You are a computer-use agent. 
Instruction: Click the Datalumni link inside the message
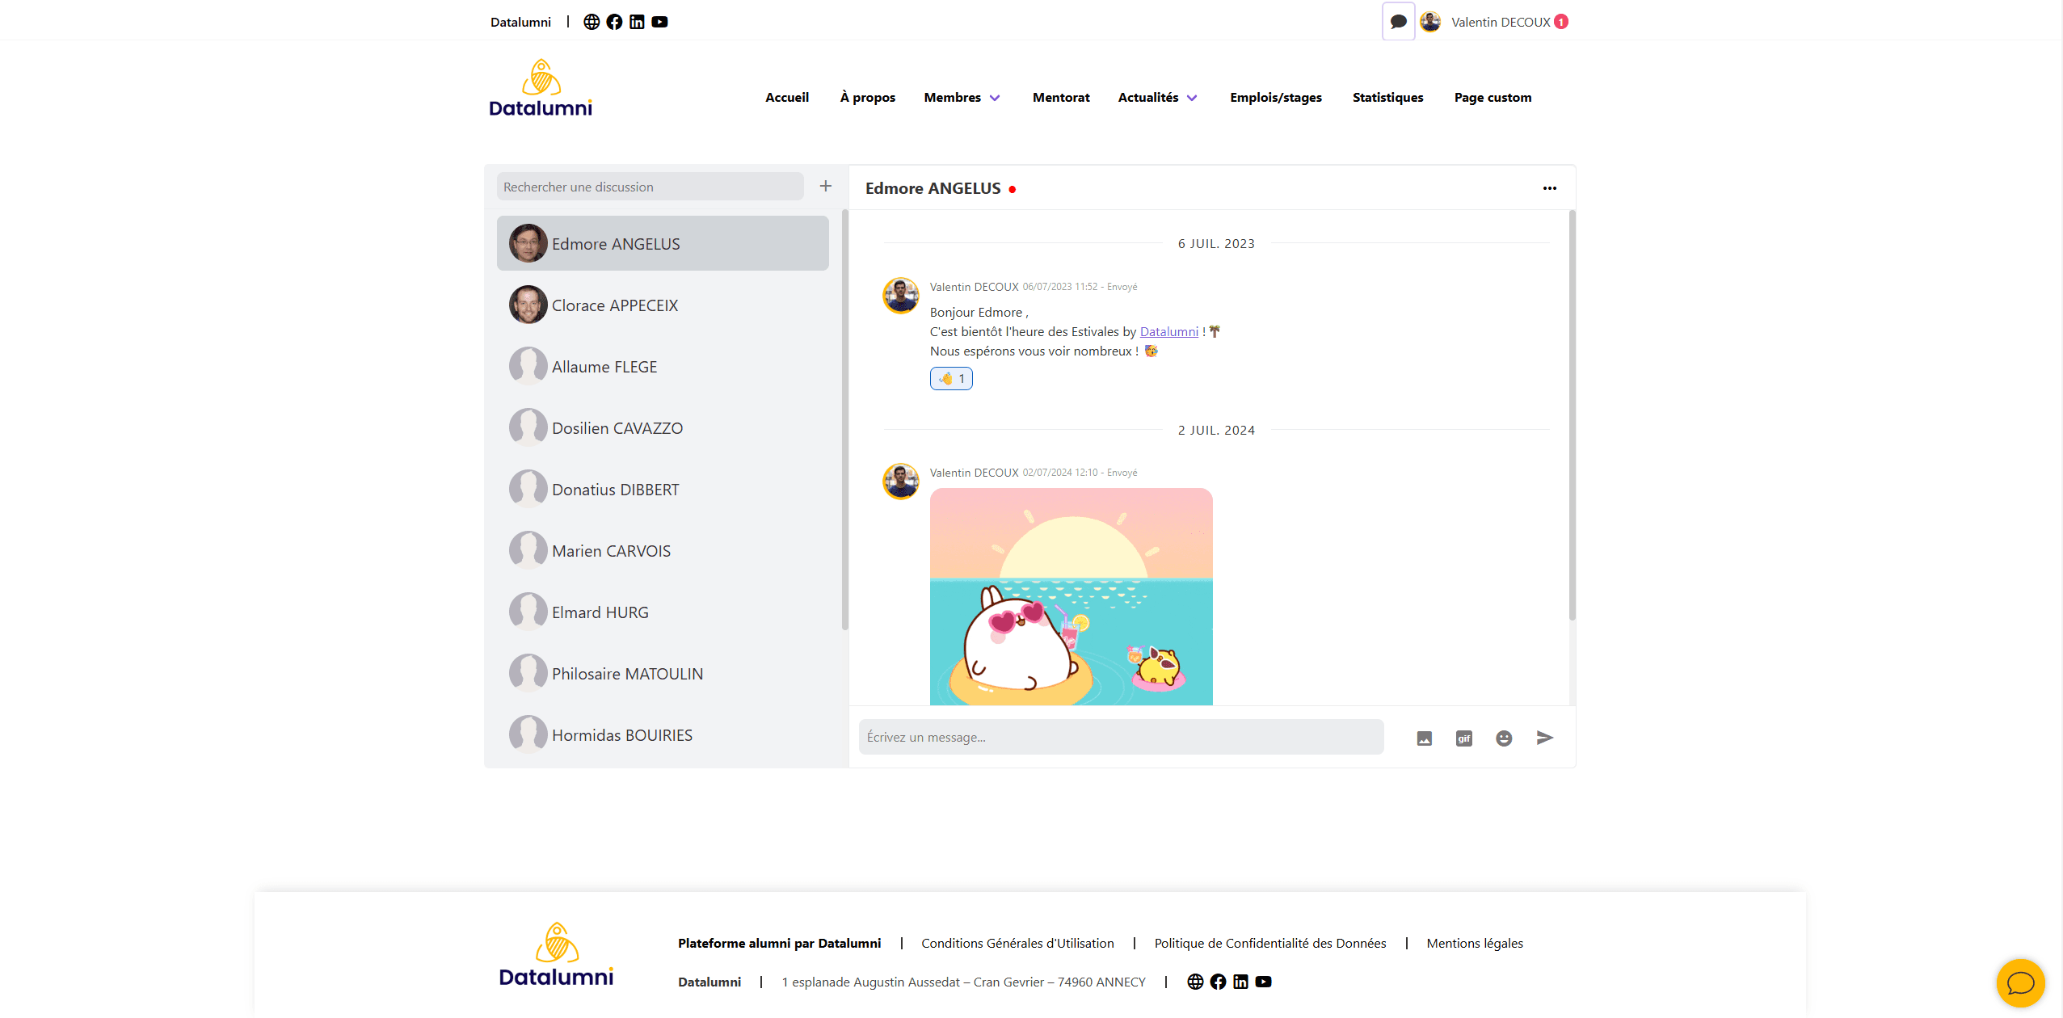point(1168,331)
